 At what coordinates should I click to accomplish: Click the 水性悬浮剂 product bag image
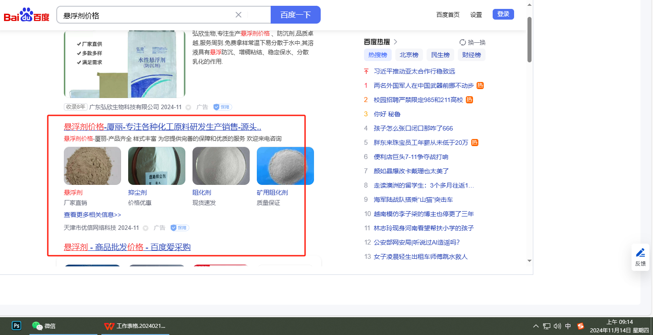point(125,64)
